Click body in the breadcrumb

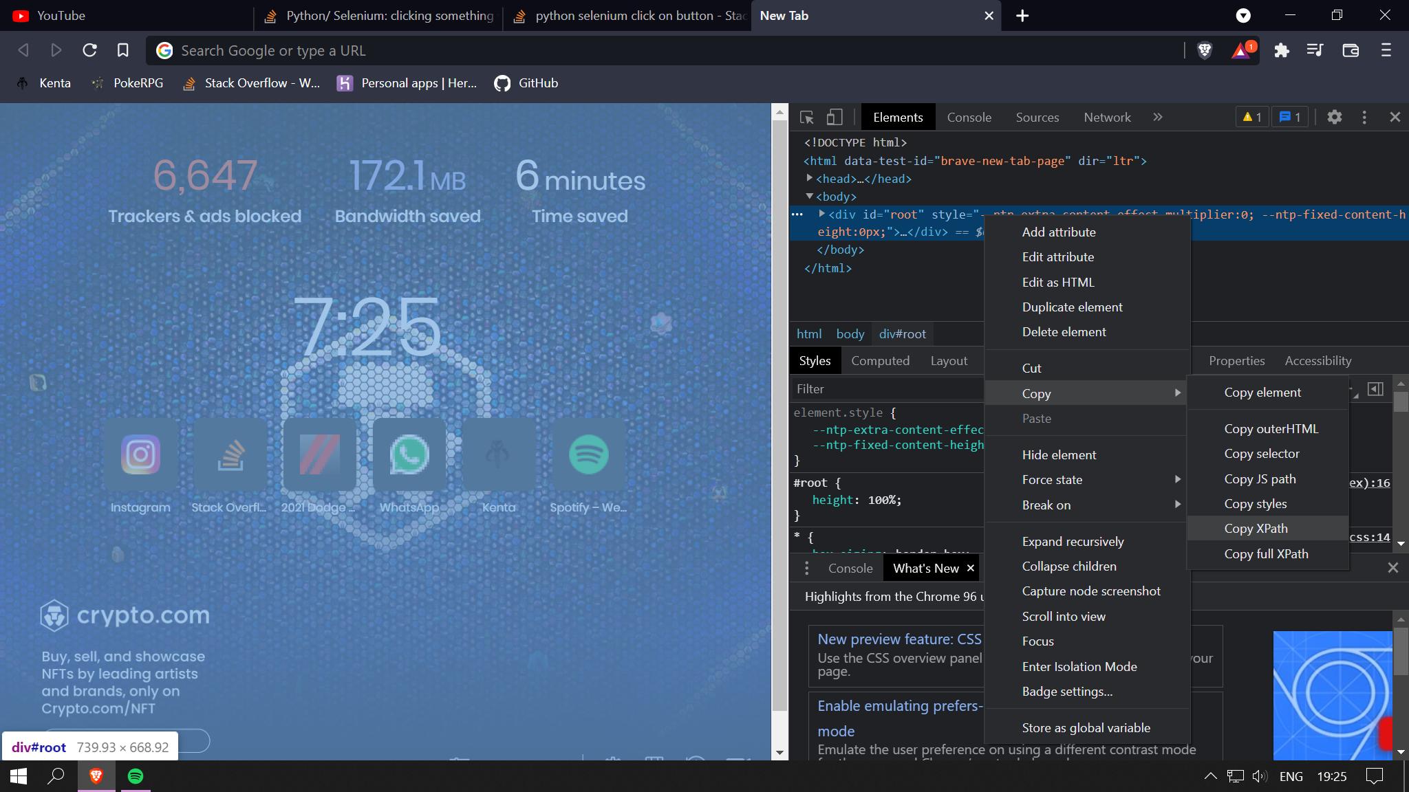coord(850,334)
